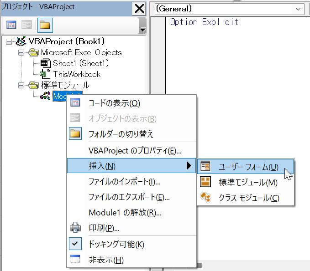Viewport: 310px width, 271px height.
Task: Click the ユーザー フォーム icon
Action: 205,166
